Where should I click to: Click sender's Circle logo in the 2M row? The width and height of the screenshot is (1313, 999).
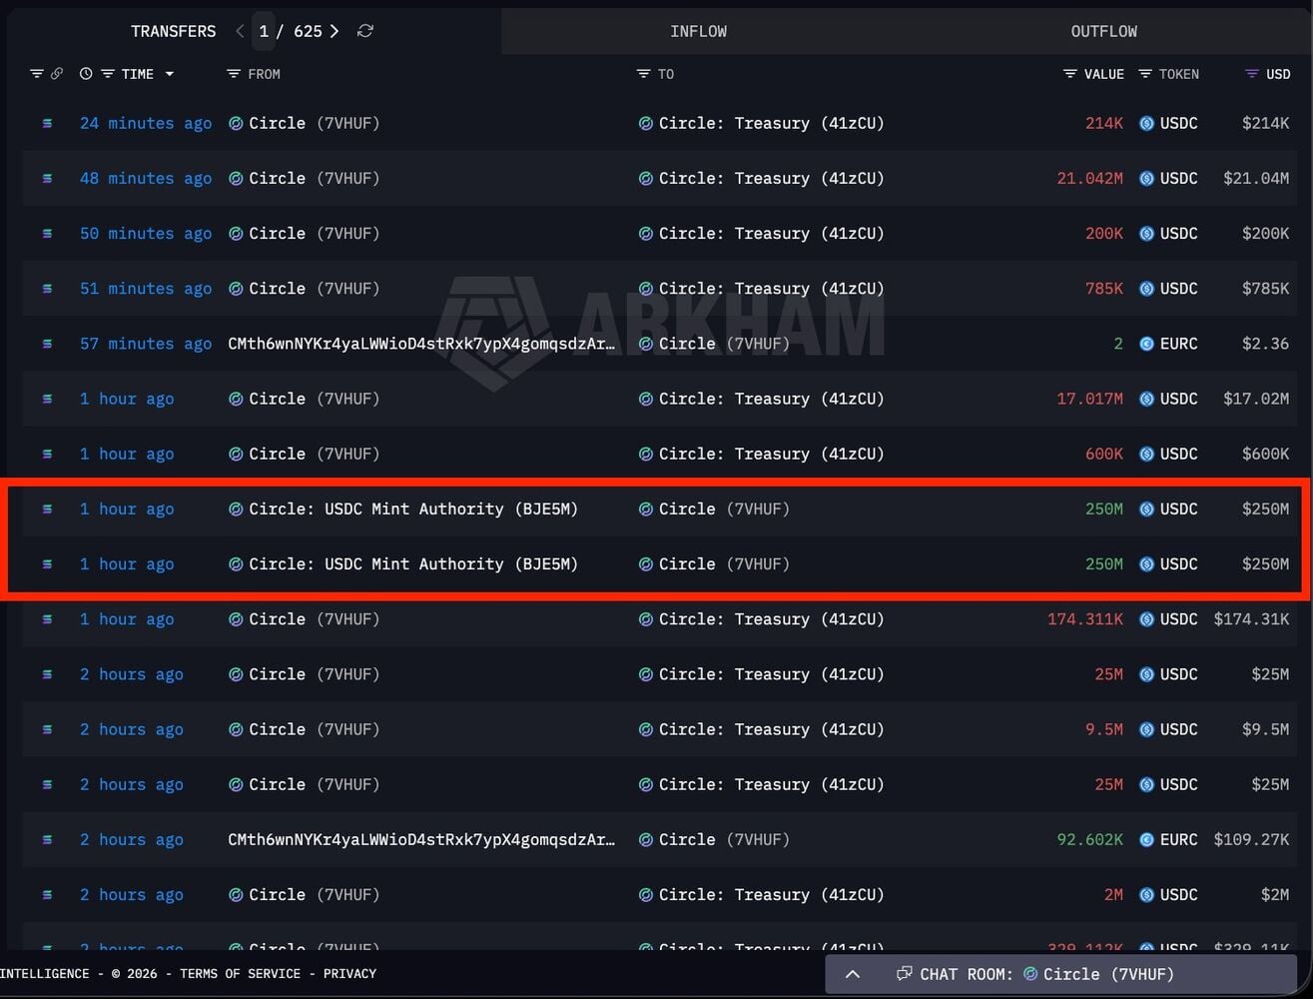pyautogui.click(x=236, y=894)
